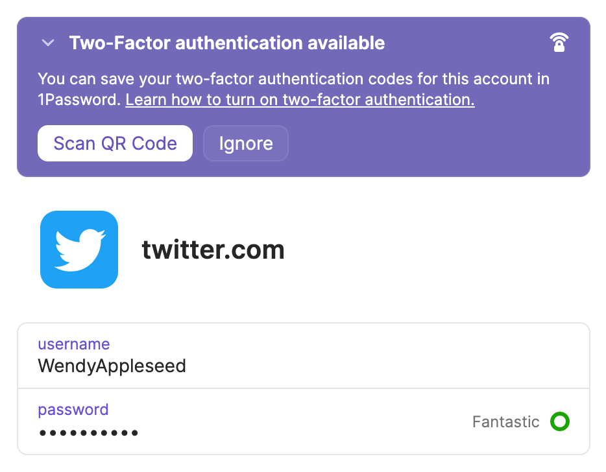Copy the WendyAppleseed username value

112,366
